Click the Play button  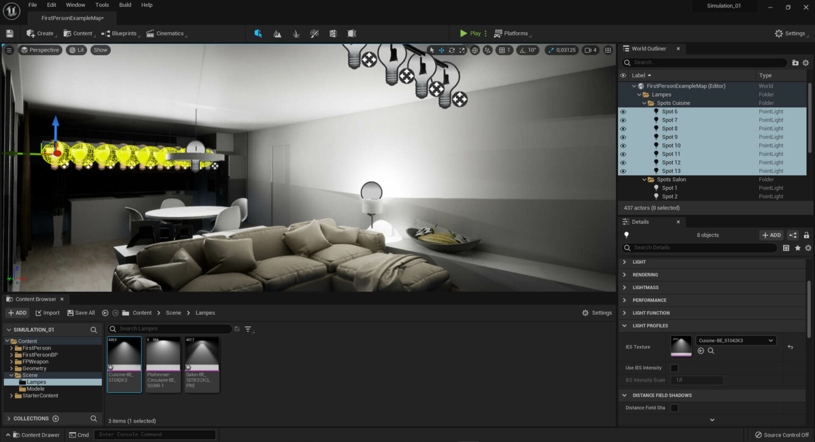point(470,33)
